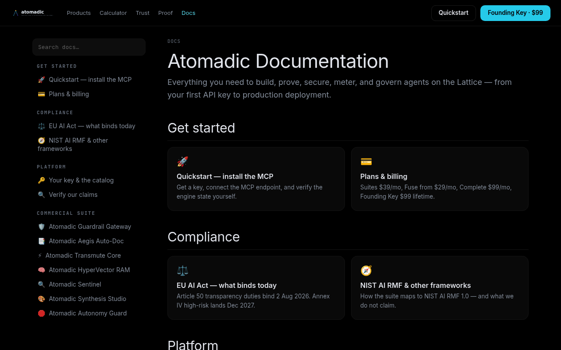The image size is (561, 350).
Task: Open the Products nav item
Action: pos(79,13)
